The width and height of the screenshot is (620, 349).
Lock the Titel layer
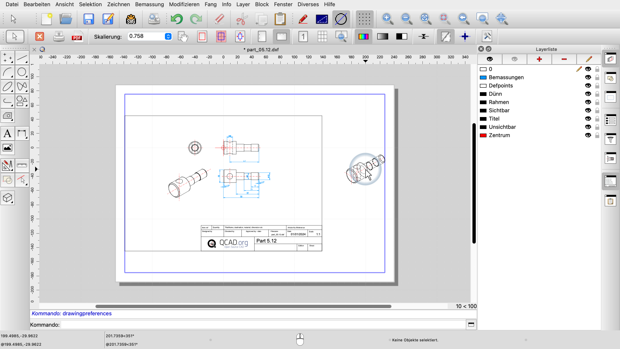(597, 119)
